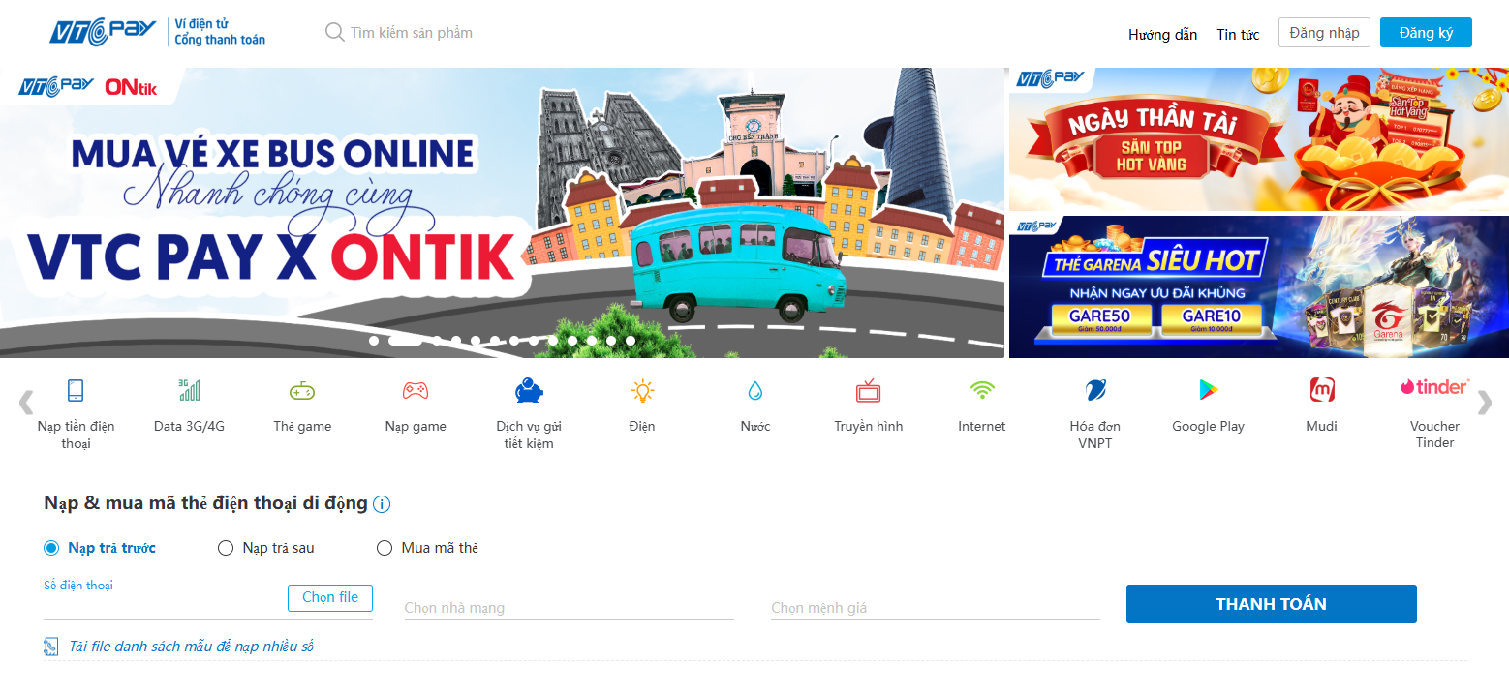The image size is (1509, 692).
Task: Select Nạp trả sau radio option
Action: 226,548
